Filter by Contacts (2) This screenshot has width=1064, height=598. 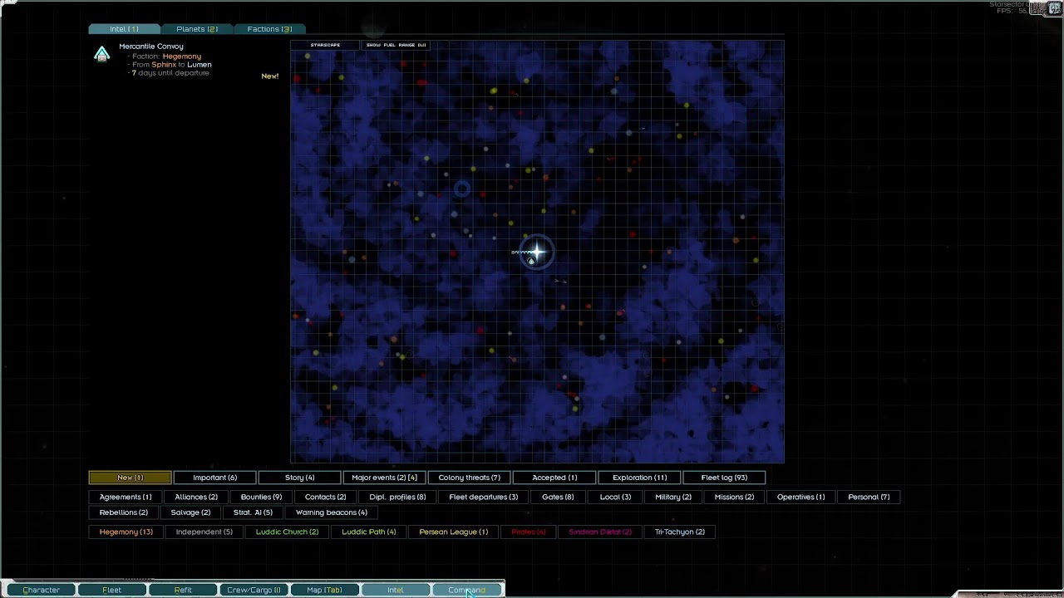326,497
